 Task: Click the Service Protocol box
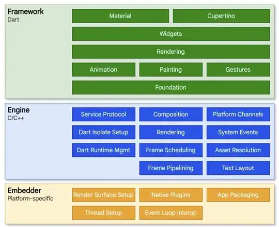click(x=103, y=115)
